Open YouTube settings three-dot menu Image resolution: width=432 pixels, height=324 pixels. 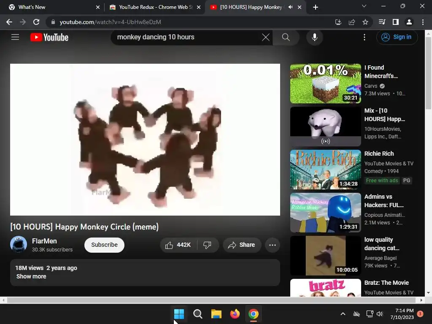[x=364, y=37]
